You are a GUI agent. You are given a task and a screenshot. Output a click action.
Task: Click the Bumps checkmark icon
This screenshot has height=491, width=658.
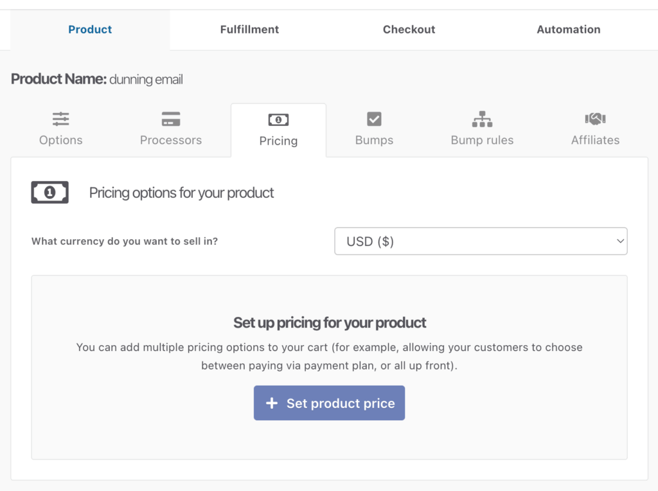(374, 119)
